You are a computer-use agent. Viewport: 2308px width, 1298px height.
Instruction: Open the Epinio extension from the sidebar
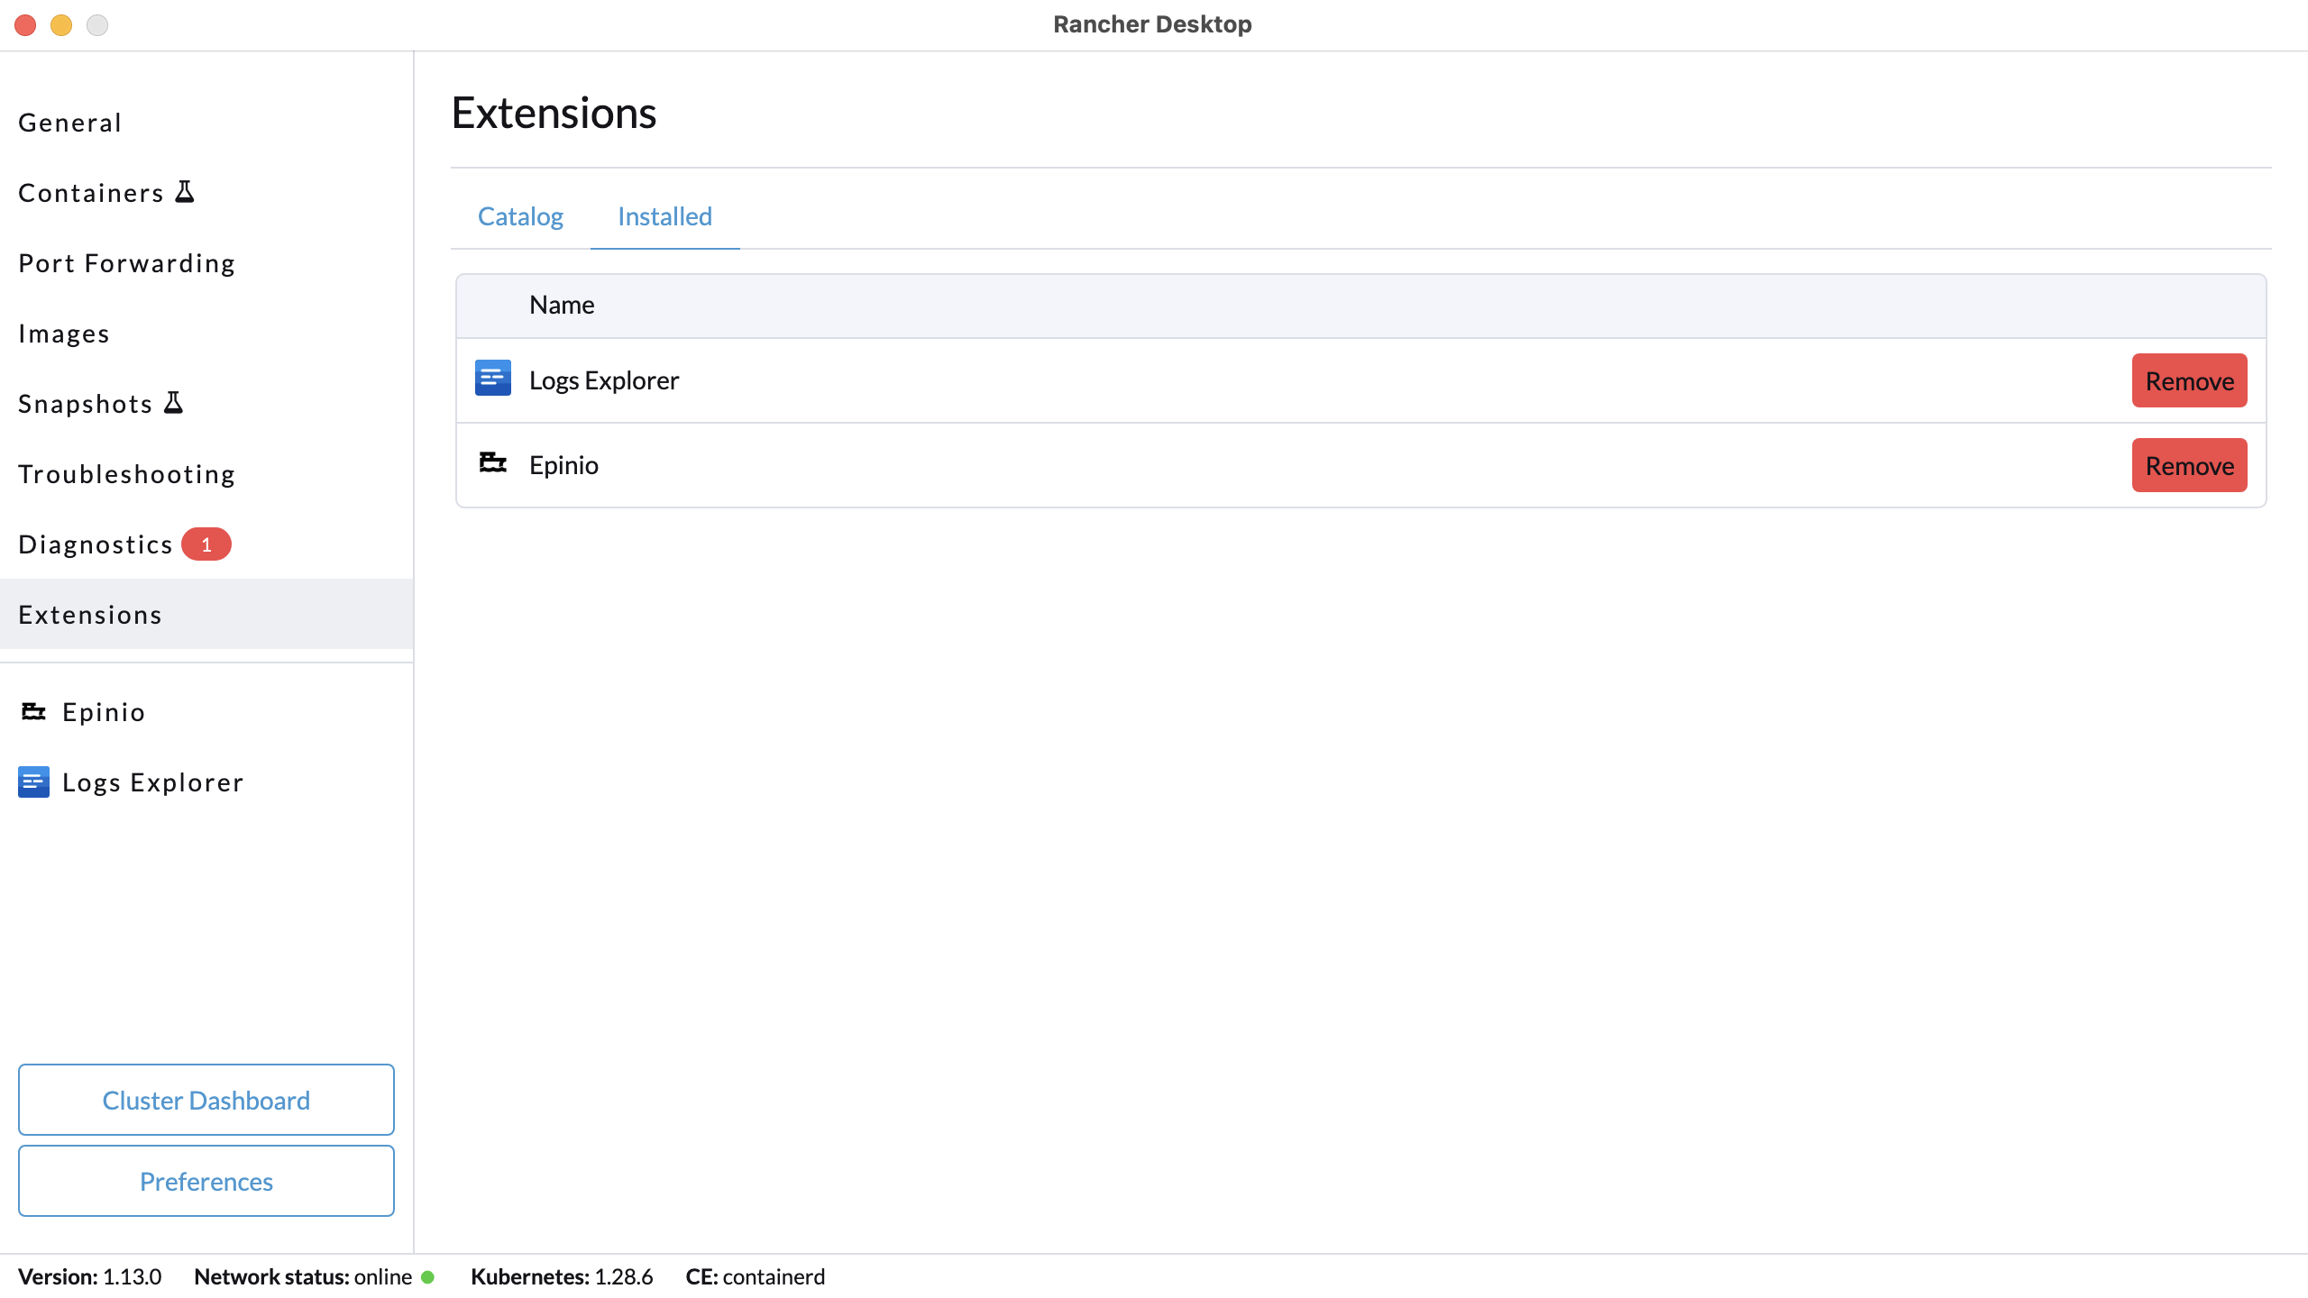click(206, 712)
